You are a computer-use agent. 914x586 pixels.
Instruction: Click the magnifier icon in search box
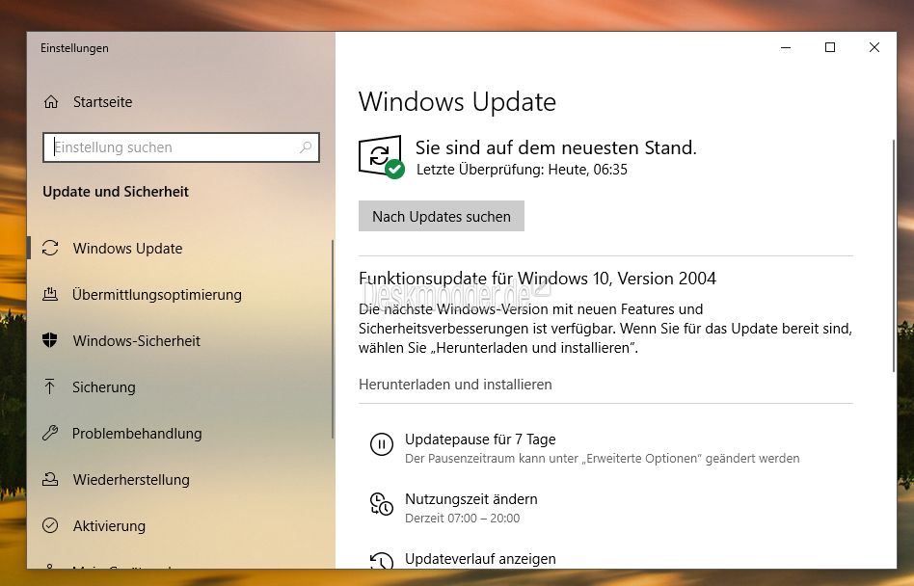pyautogui.click(x=306, y=147)
